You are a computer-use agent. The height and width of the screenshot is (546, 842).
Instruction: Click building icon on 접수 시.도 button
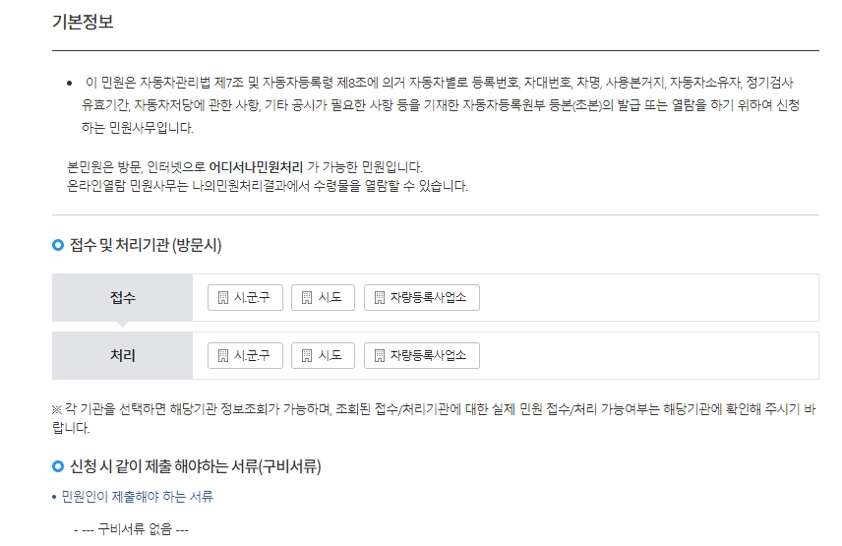(306, 298)
